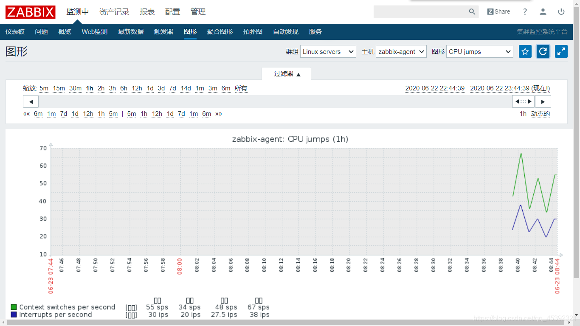This screenshot has width=580, height=326.
Task: Click the refresh graph icon button
Action: pyautogui.click(x=543, y=51)
